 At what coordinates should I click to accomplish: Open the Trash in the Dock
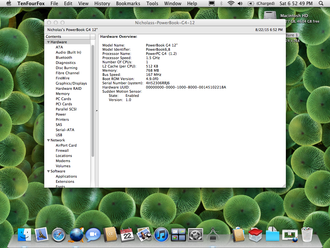pyautogui.click(x=307, y=234)
